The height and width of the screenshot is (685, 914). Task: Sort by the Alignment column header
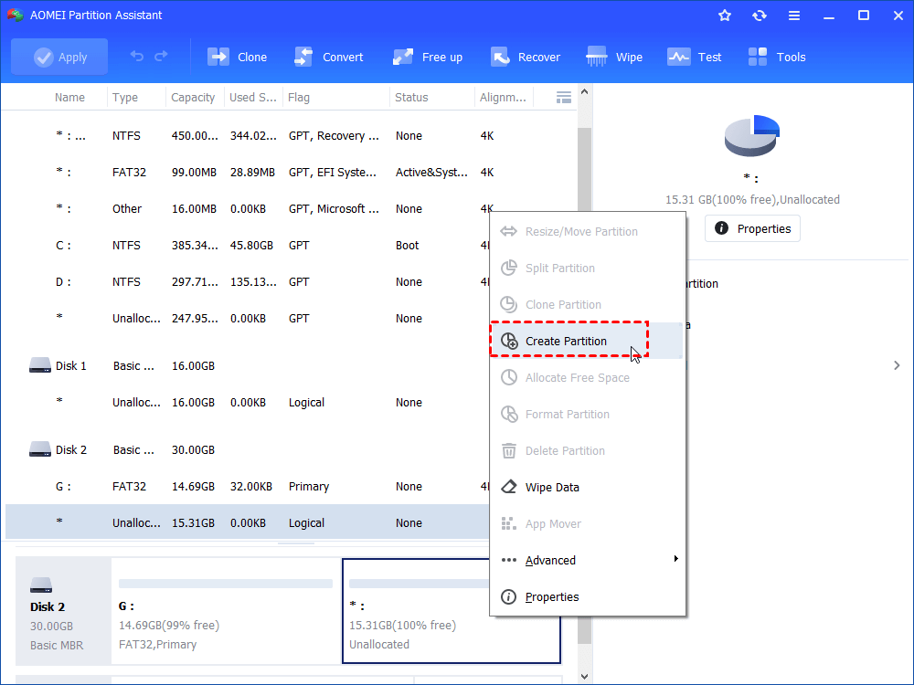(x=503, y=98)
